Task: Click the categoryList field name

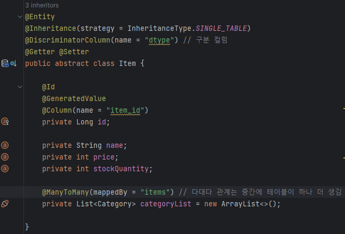Action: [x=166, y=204]
